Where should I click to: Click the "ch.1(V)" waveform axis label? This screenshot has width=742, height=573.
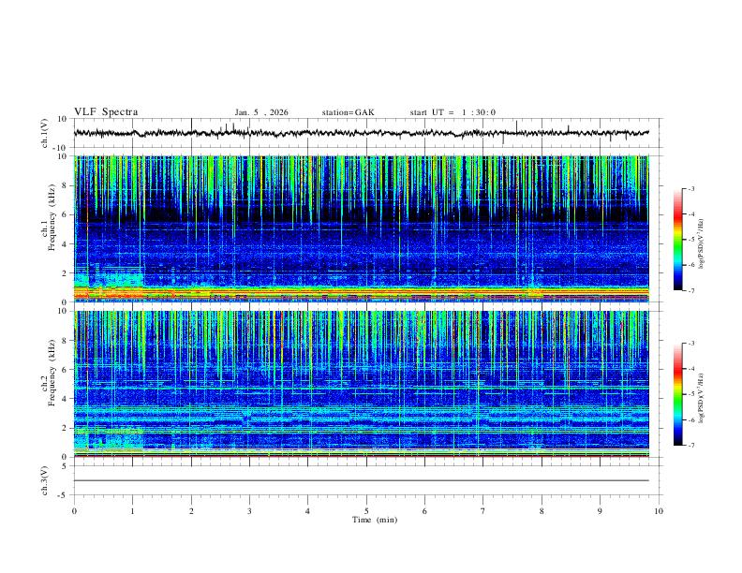[45, 133]
